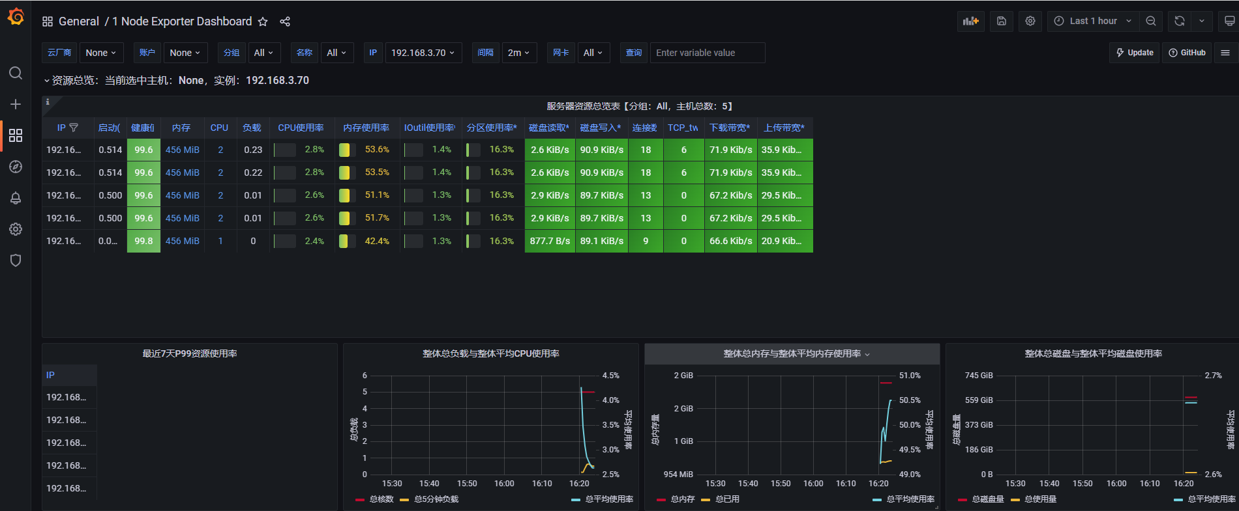Open 分组 All dropdown

[x=263, y=53]
